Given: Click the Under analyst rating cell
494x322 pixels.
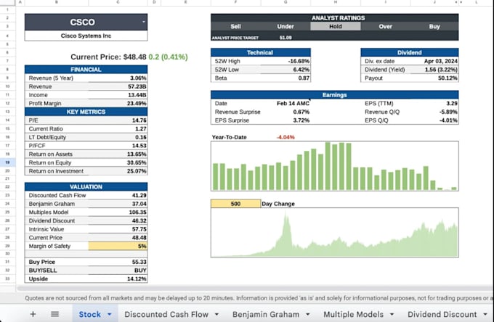Looking at the screenshot, I should pos(286,26).
